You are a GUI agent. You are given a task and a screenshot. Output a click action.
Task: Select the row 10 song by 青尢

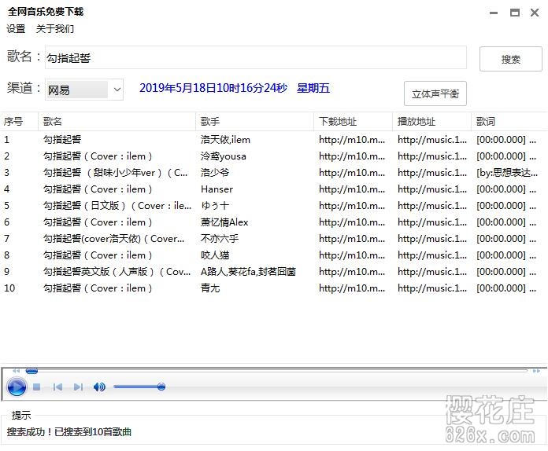click(274, 288)
